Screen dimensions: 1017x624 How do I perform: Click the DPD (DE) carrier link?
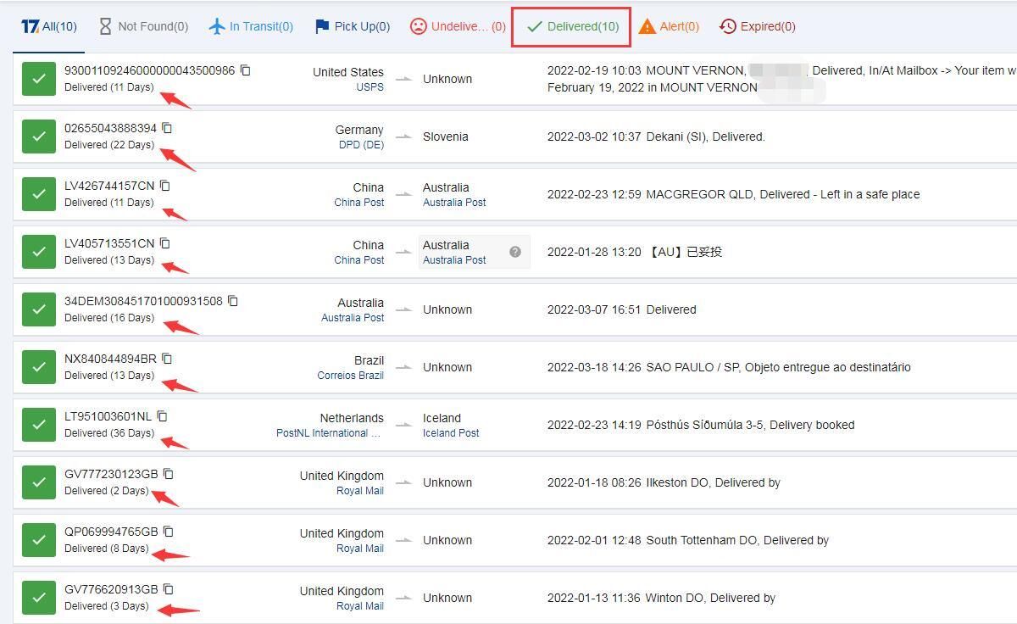[x=361, y=145]
